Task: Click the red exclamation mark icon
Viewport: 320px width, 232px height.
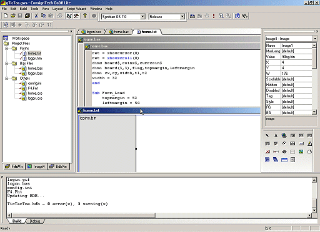Action: tap(214, 16)
